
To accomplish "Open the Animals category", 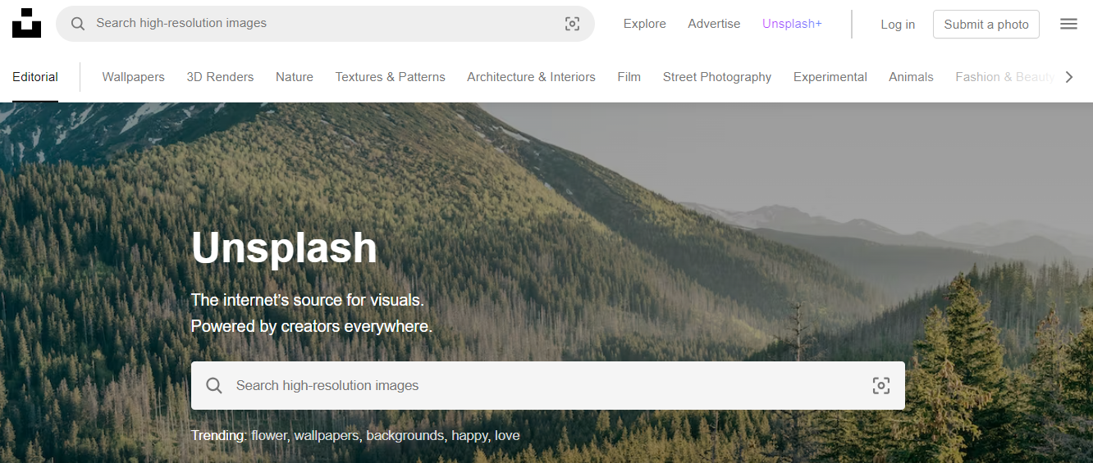I will [911, 77].
